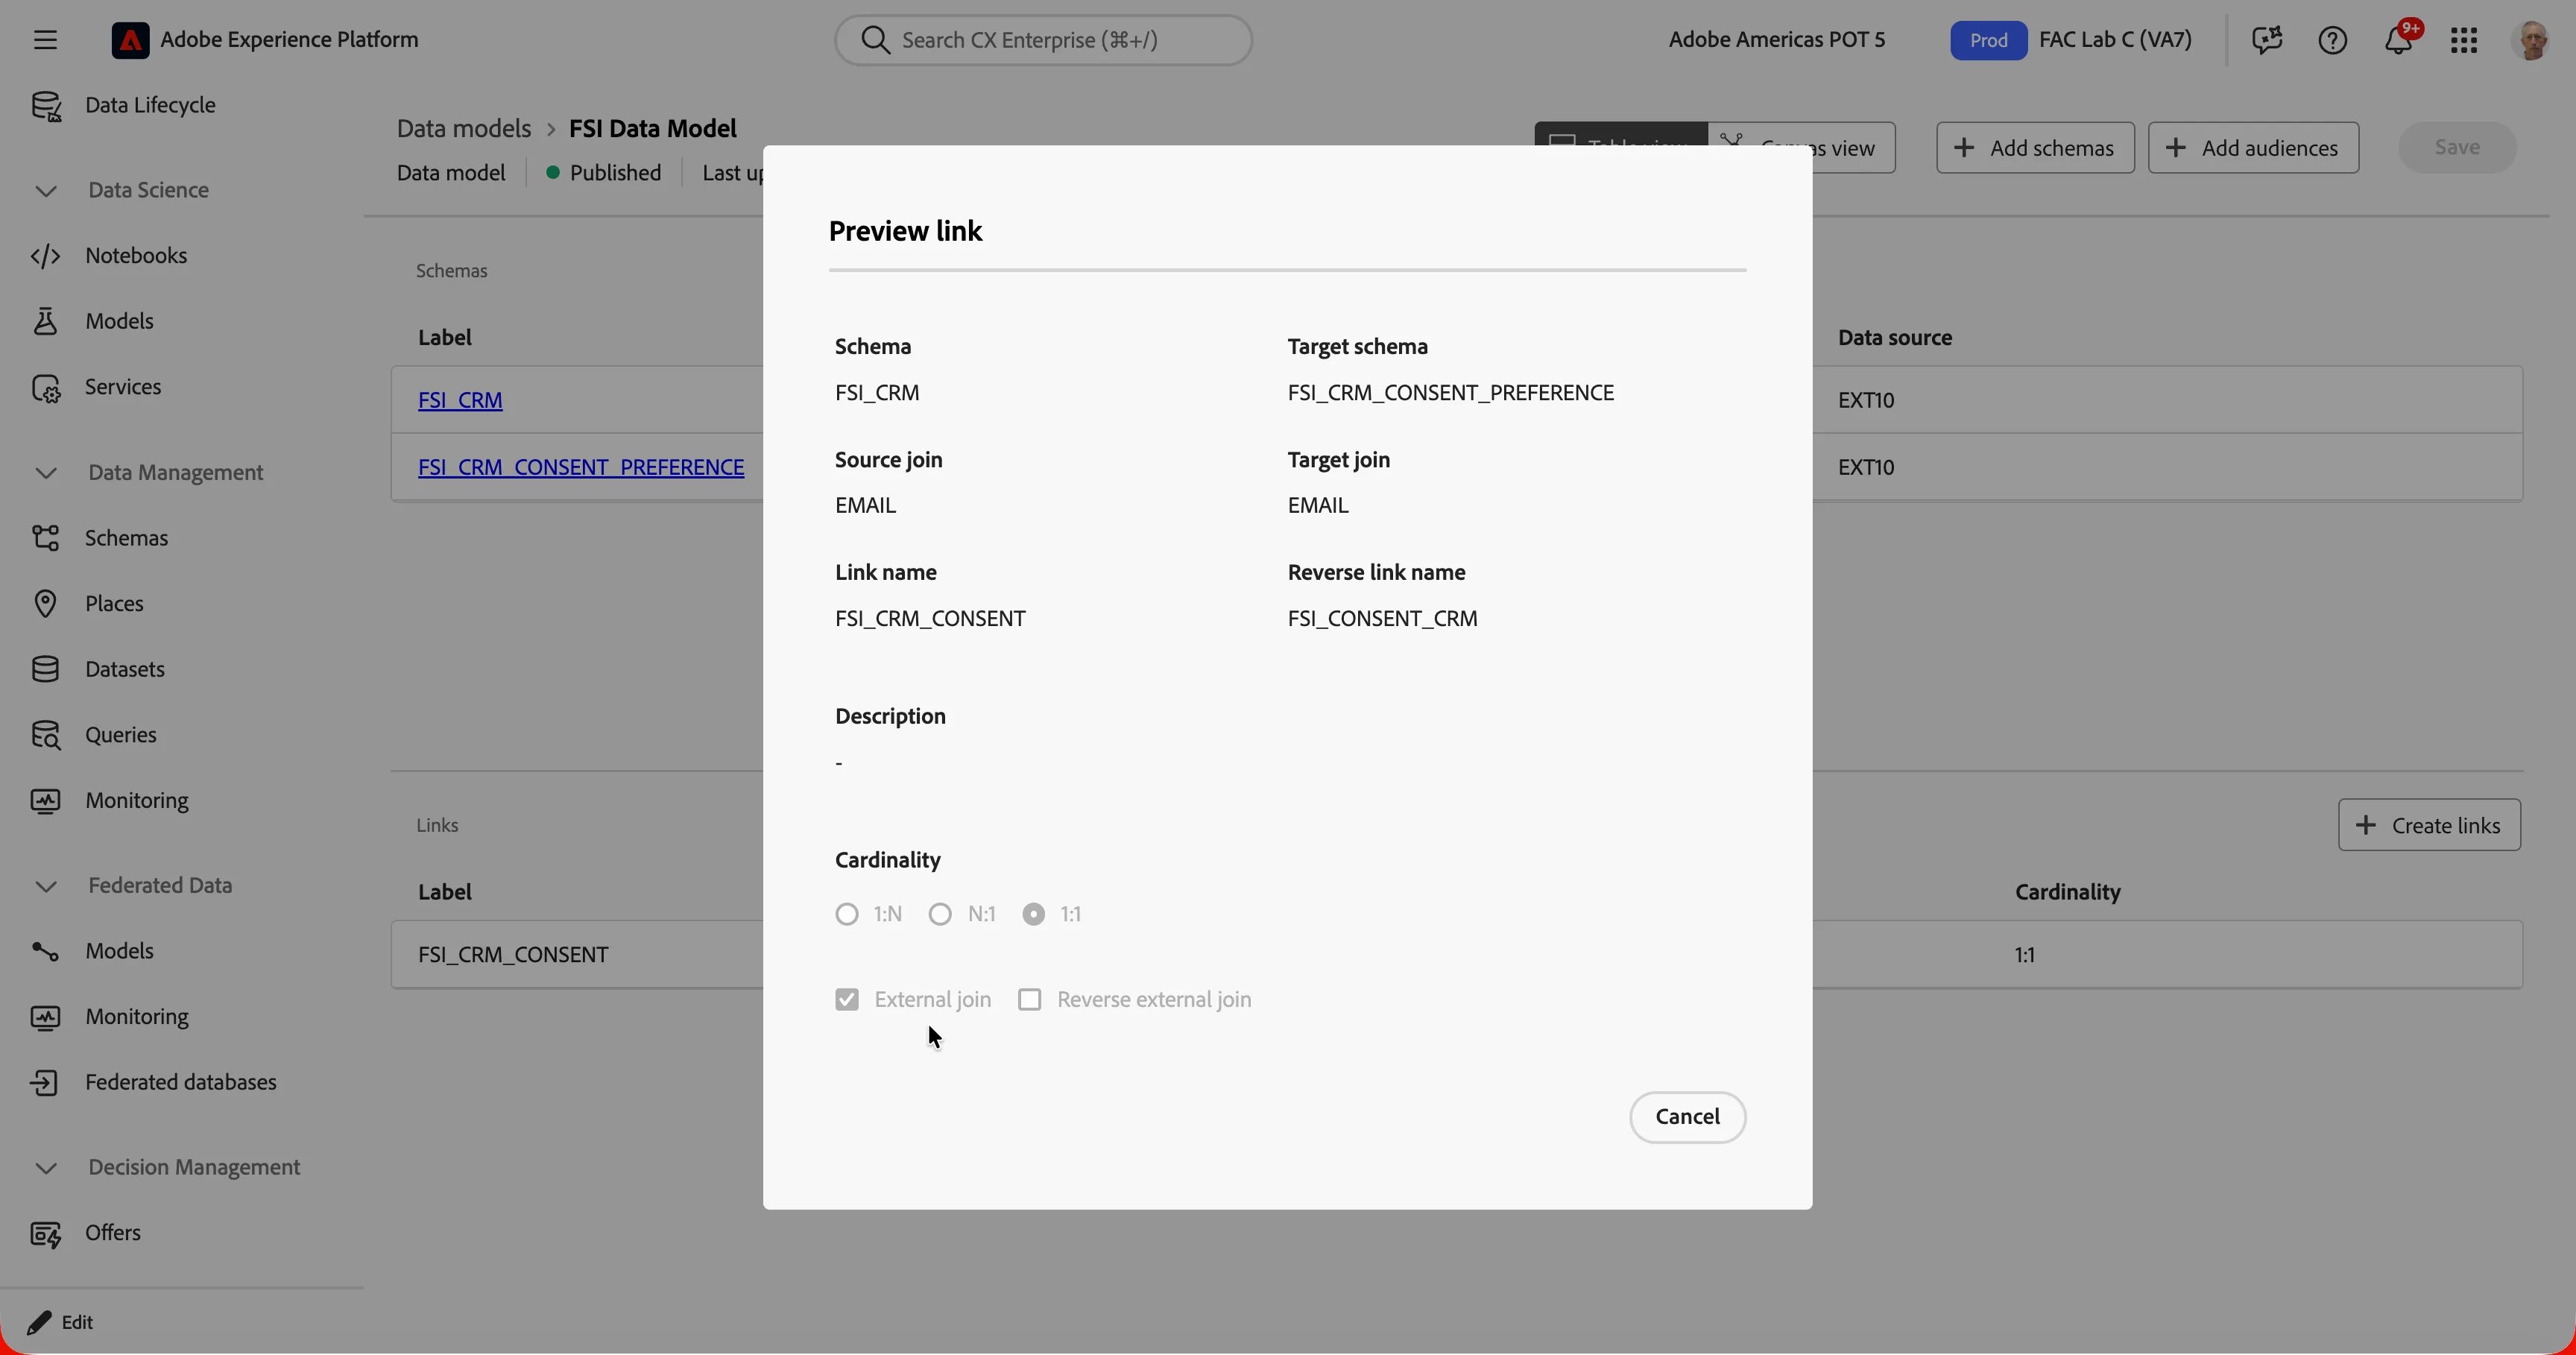Collapse the Data Management section

(x=46, y=473)
